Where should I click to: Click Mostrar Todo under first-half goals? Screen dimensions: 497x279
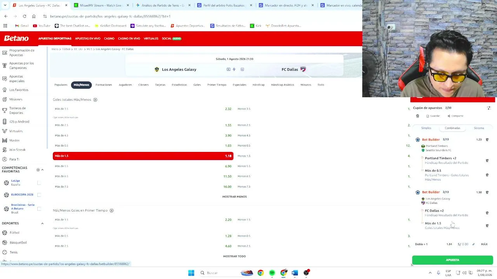pos(235,256)
